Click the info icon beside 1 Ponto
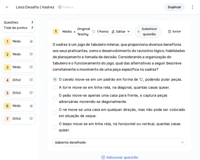The height and width of the screenshot is (160, 200). coord(94,32)
